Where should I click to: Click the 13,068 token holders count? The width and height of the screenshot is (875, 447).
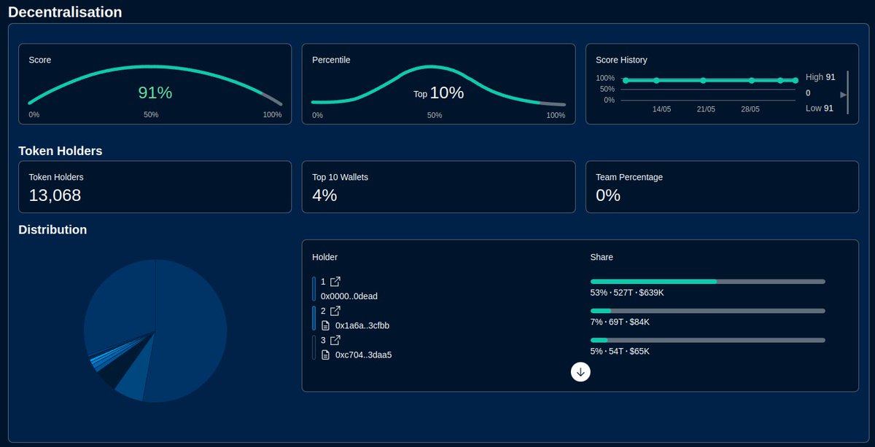[x=55, y=195]
